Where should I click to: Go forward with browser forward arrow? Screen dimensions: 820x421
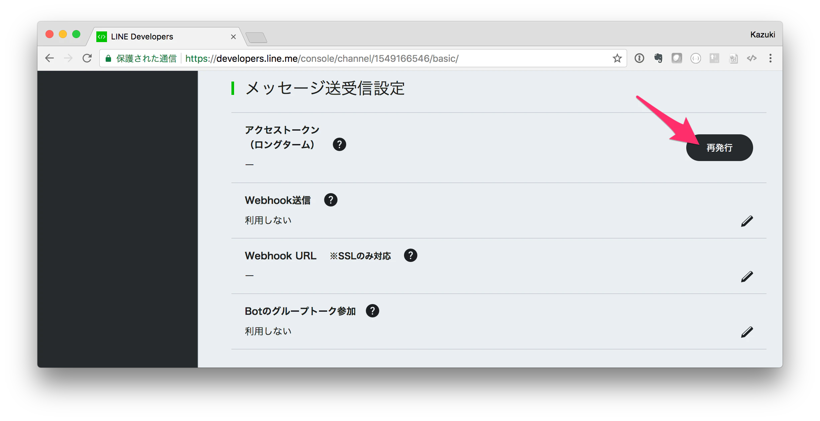[x=68, y=58]
